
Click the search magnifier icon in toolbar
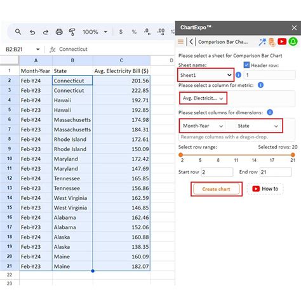(18, 32)
